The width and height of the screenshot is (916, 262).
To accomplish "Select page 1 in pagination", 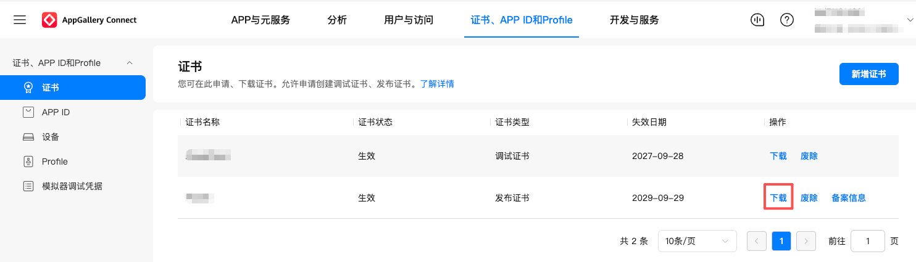I will [781, 241].
